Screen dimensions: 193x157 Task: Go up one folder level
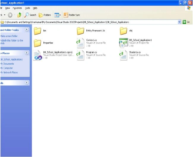19,15
